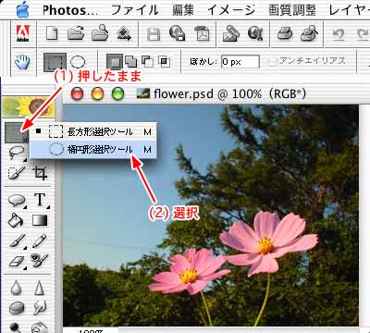Click the Open folder icon
This screenshot has width=370, height=333.
(x=76, y=33)
